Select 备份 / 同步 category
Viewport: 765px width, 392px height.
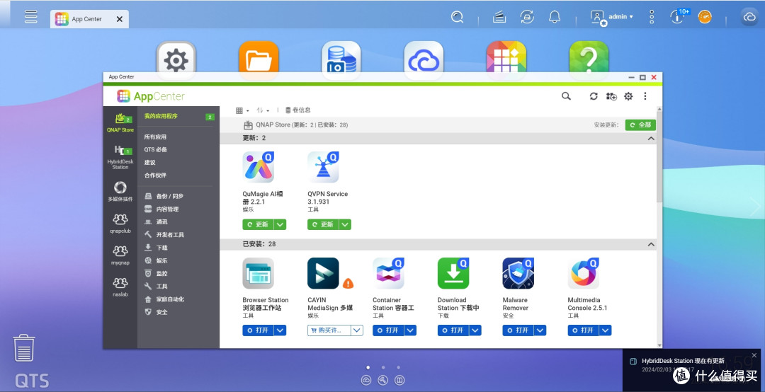(x=164, y=196)
